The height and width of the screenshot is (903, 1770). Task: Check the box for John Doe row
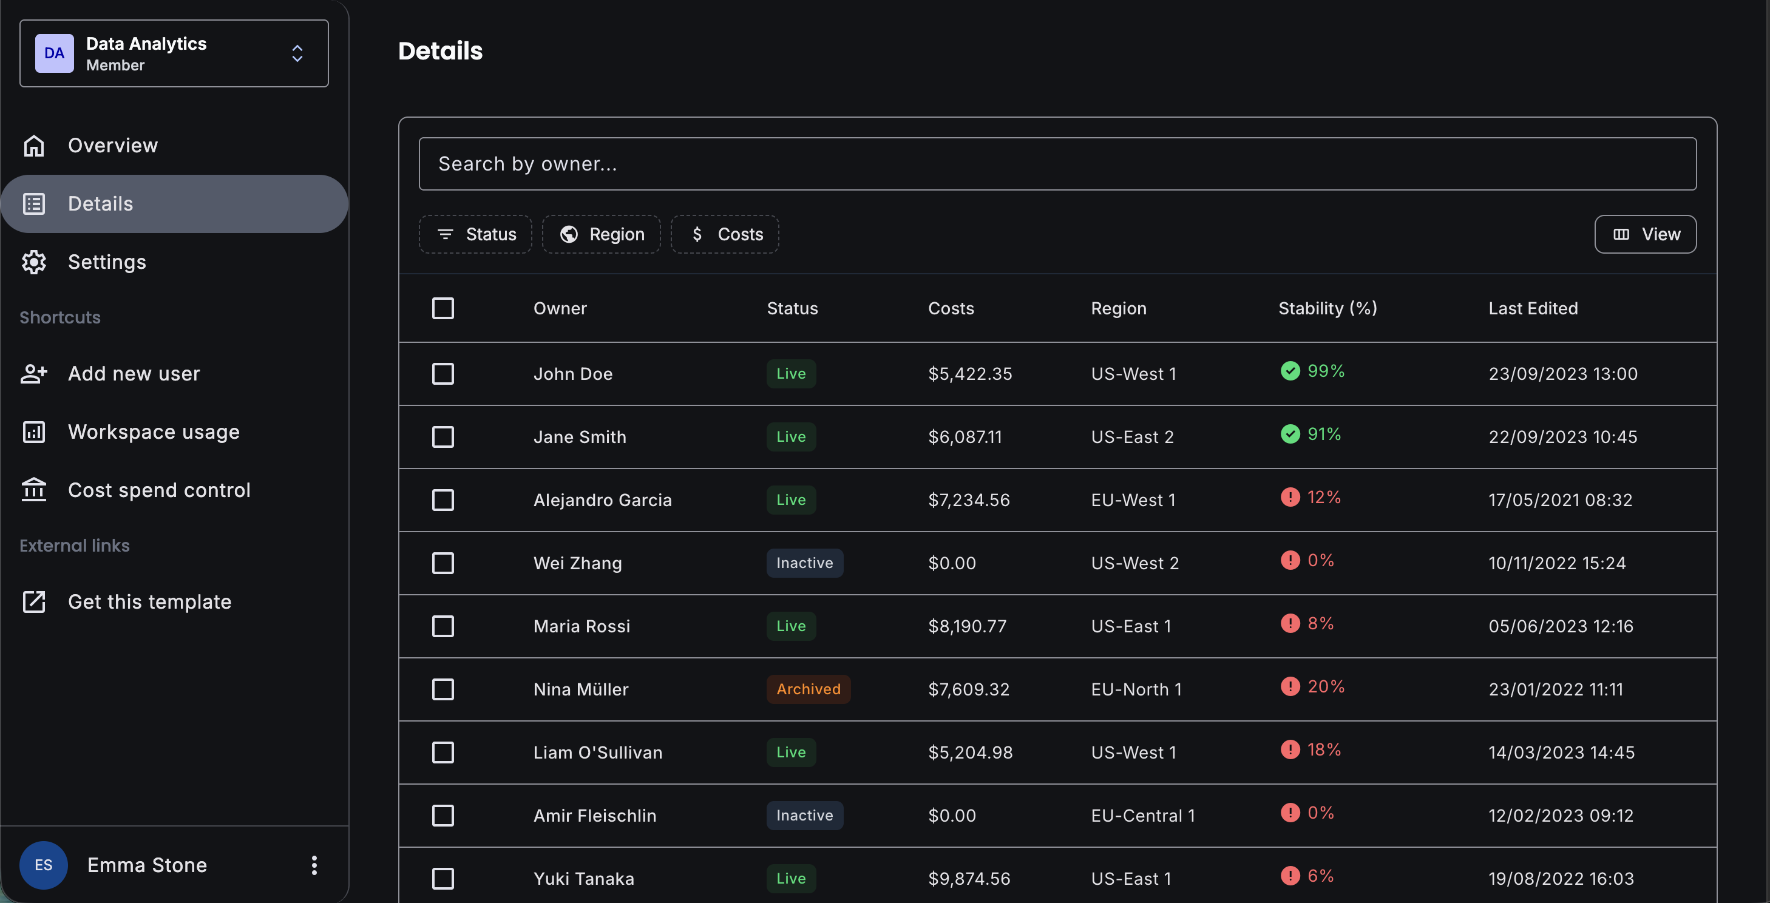coord(442,374)
